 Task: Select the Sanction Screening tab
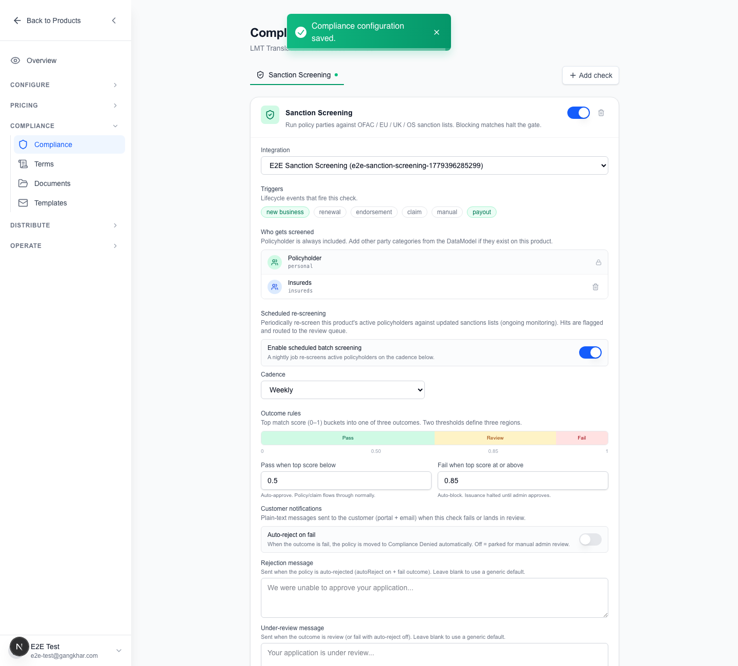(x=297, y=75)
